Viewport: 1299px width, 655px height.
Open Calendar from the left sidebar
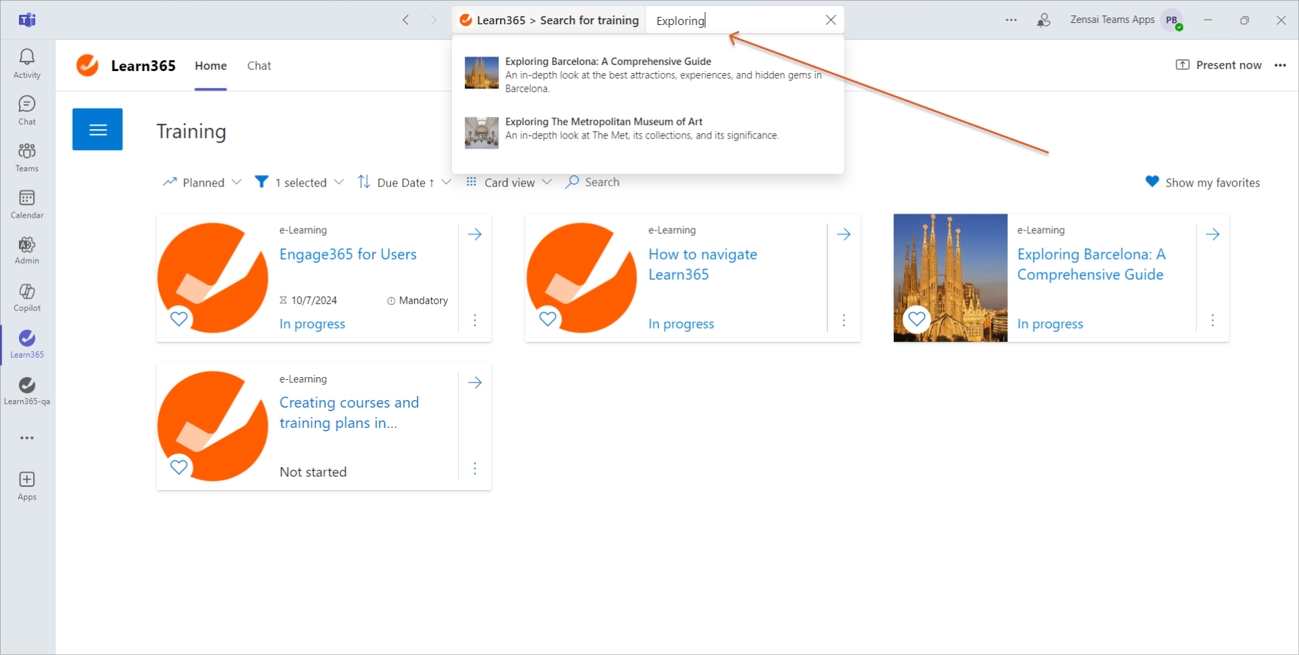coord(27,204)
